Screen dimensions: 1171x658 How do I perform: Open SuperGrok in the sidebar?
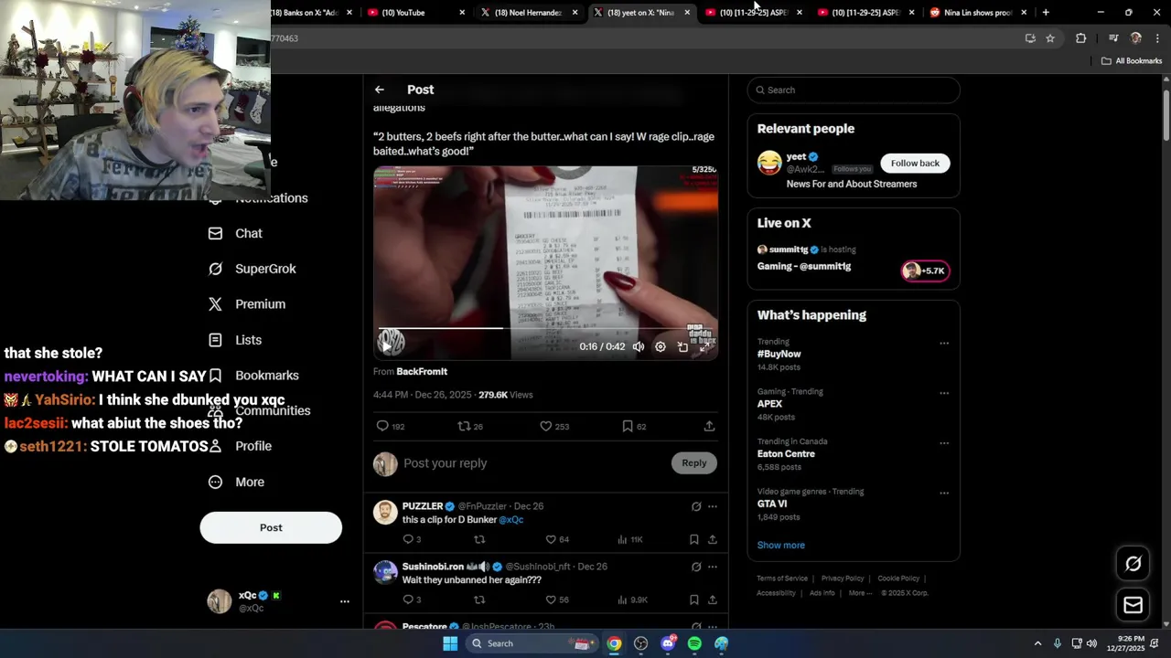(252, 269)
